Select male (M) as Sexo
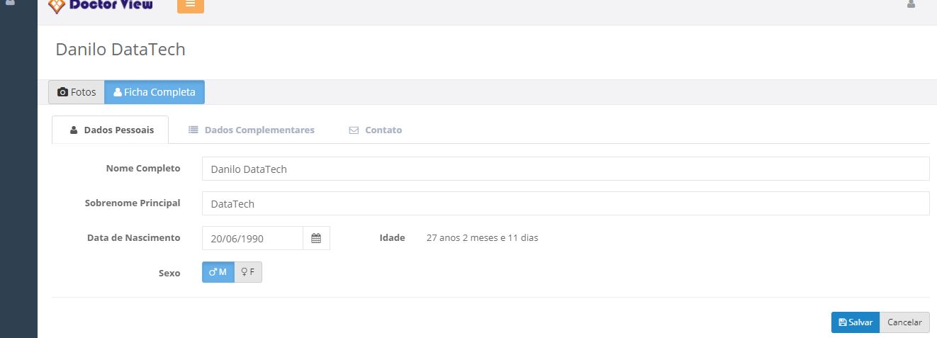The width and height of the screenshot is (937, 338). point(218,272)
